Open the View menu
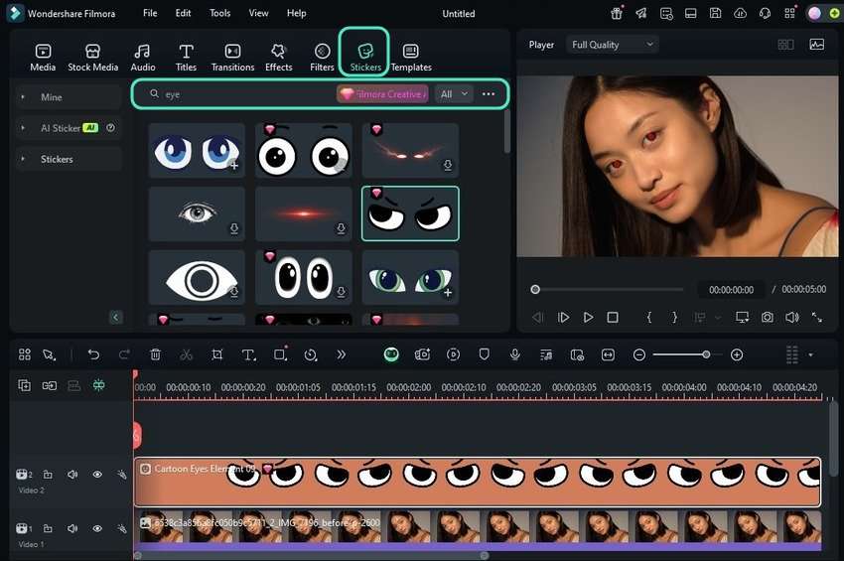This screenshot has width=844, height=561. pos(258,13)
